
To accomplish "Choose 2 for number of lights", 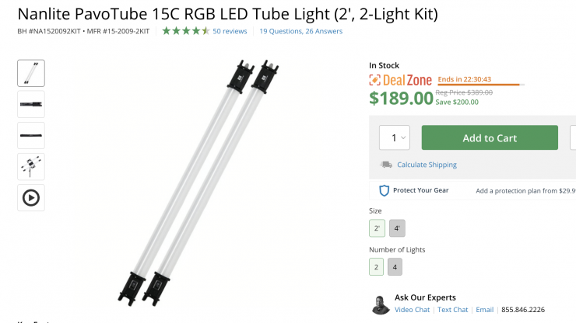I will (378, 267).
